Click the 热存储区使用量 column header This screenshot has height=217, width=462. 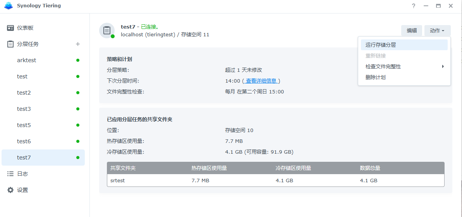(209, 168)
